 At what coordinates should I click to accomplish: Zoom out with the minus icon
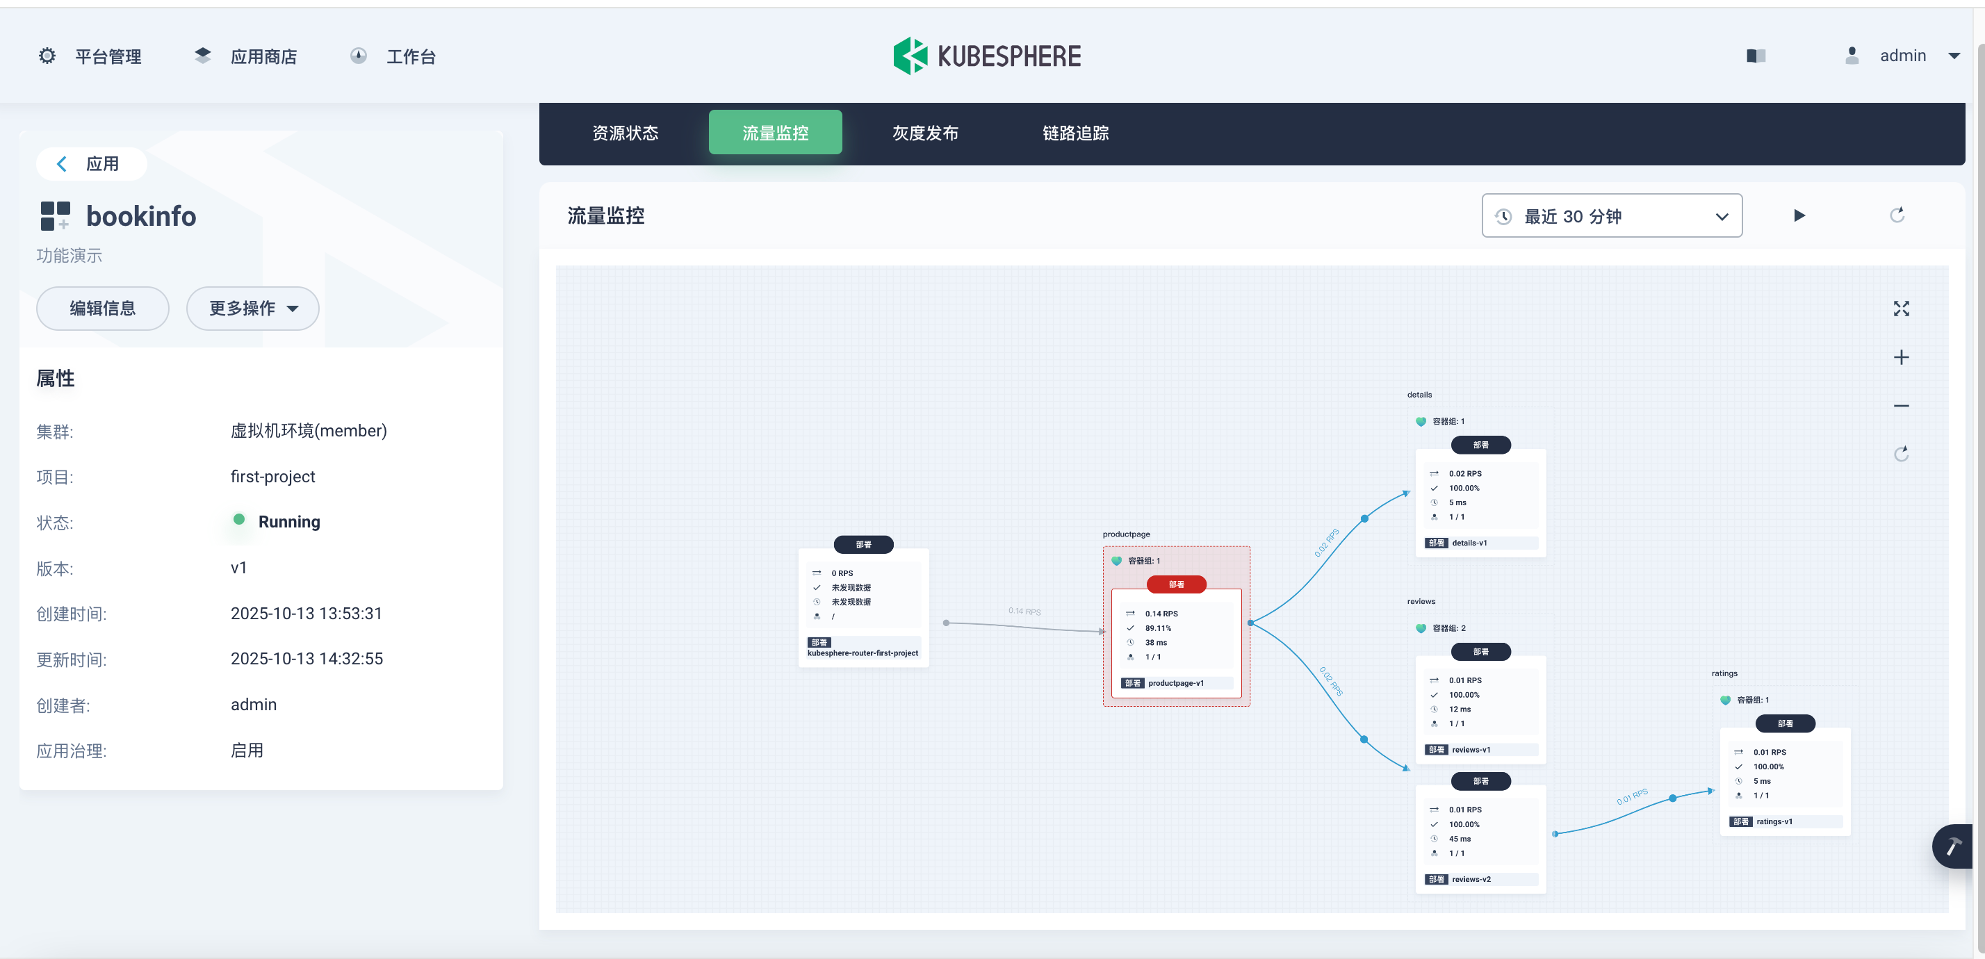(x=1902, y=405)
